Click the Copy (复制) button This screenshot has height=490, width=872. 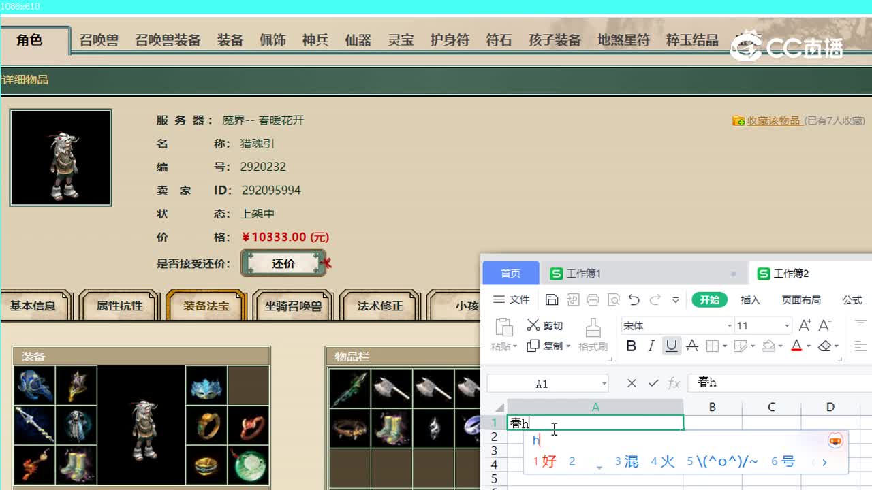pos(544,346)
